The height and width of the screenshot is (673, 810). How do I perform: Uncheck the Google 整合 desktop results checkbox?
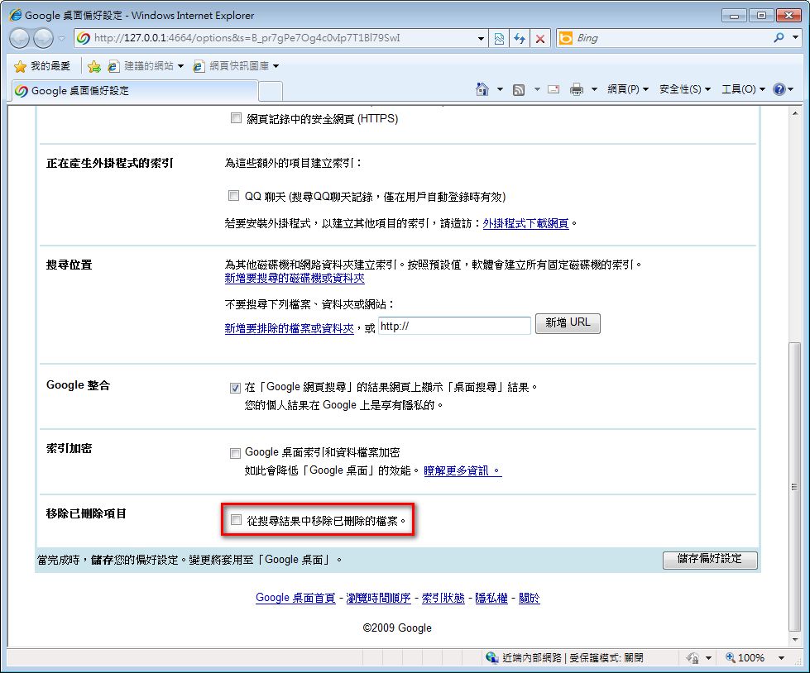point(235,388)
